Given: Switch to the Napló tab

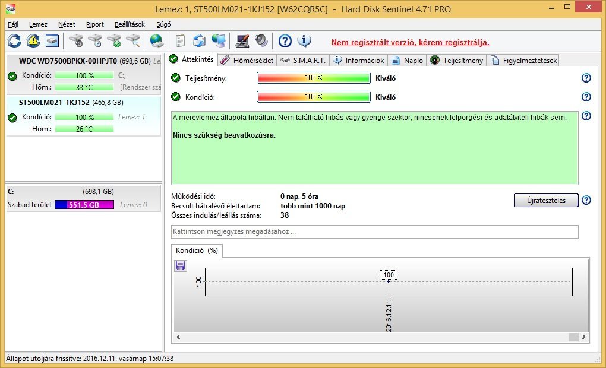Looking at the screenshot, I should coord(408,60).
